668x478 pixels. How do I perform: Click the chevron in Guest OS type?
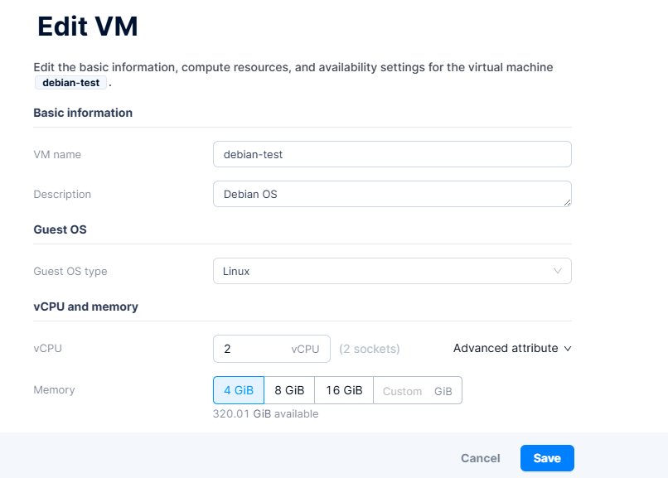point(558,271)
